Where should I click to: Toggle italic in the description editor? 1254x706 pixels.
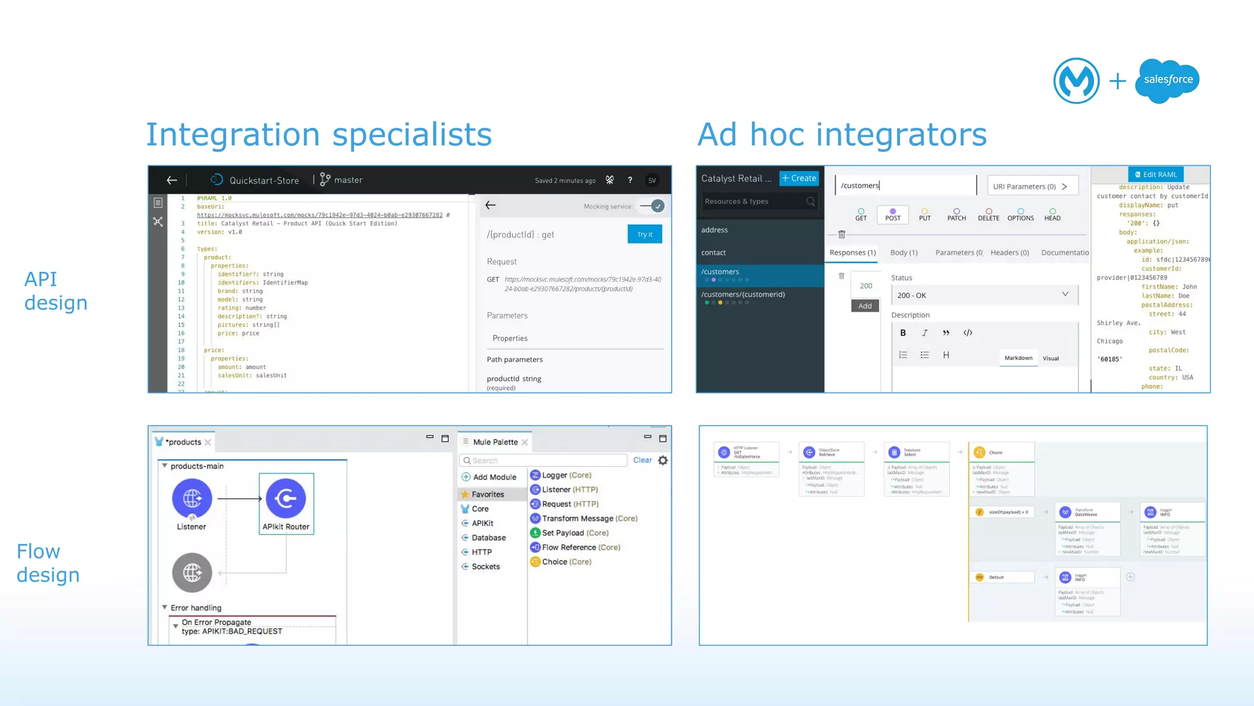(x=925, y=333)
